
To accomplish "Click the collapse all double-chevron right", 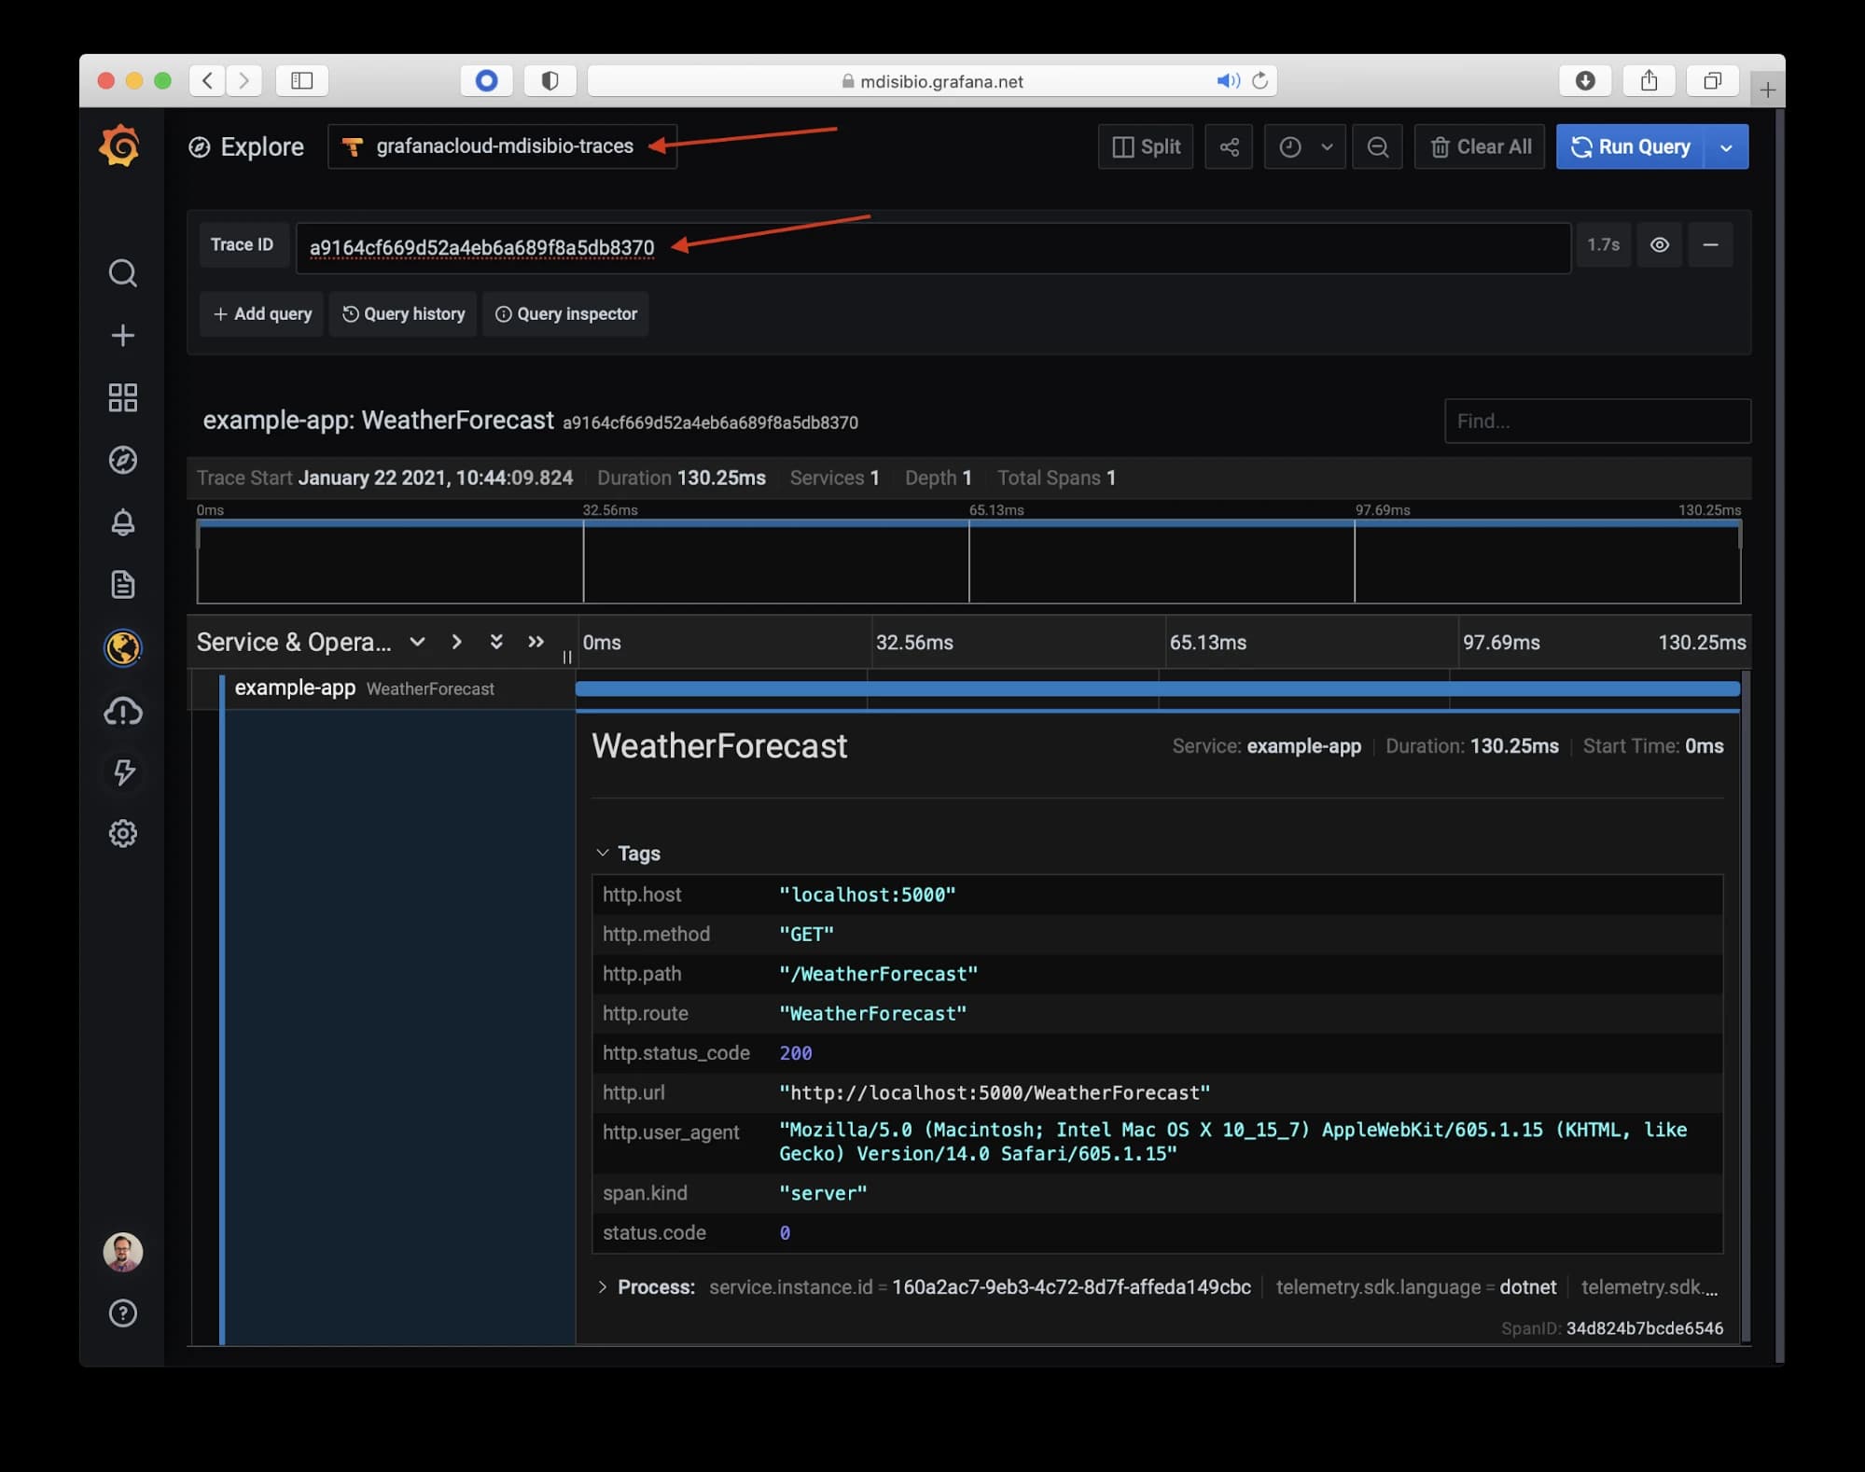I will point(536,642).
